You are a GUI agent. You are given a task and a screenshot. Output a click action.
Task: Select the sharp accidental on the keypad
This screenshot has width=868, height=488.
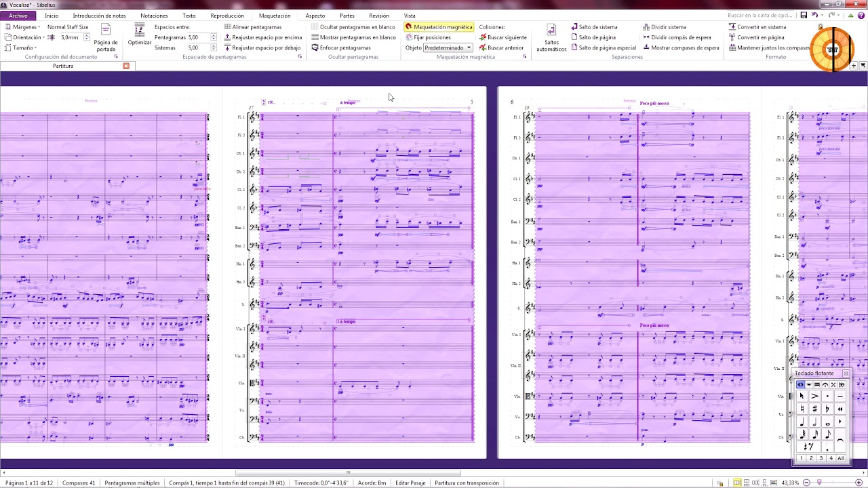815,409
